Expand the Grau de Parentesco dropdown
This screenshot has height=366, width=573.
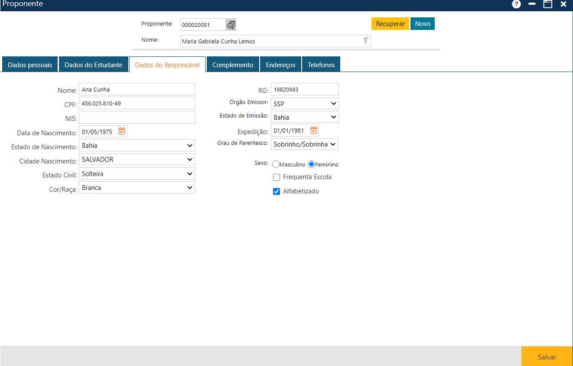[x=304, y=144]
